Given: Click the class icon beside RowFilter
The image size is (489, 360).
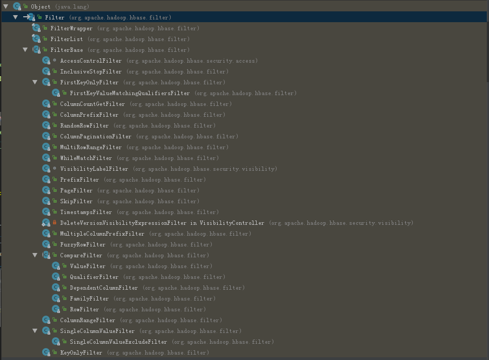Looking at the screenshot, I should pyautogui.click(x=56, y=309).
